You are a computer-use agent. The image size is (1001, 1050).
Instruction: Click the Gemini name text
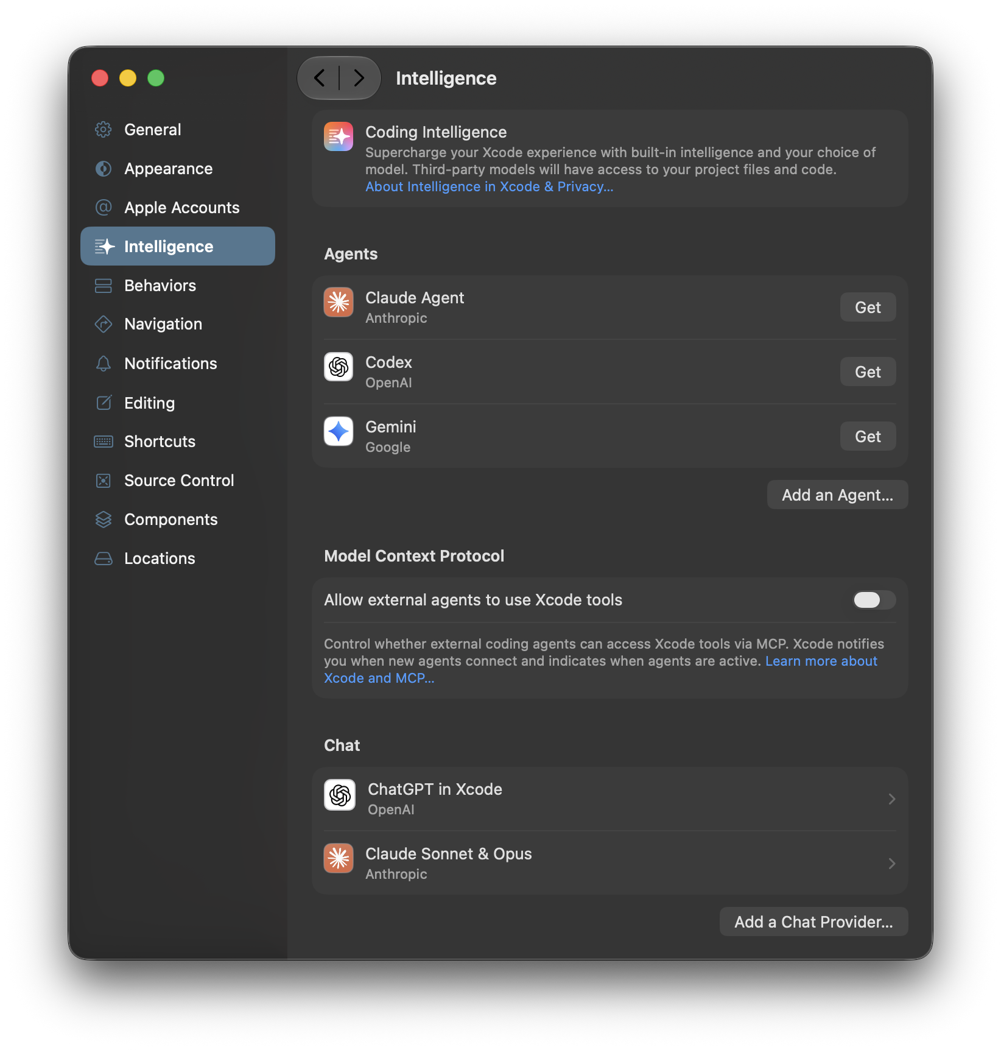coord(391,427)
